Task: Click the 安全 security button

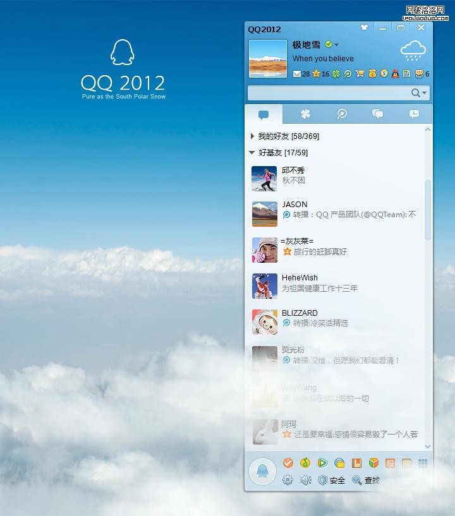Action: tap(332, 481)
